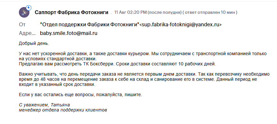Click the '(после полудня)' time note

(165, 12)
